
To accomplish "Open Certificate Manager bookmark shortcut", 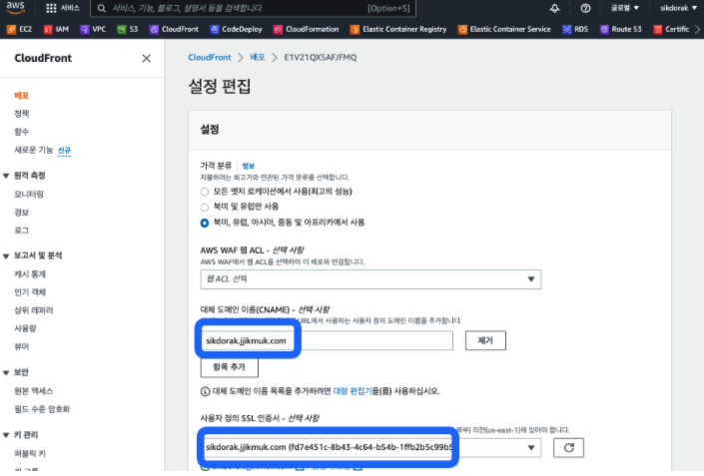I will [x=672, y=29].
